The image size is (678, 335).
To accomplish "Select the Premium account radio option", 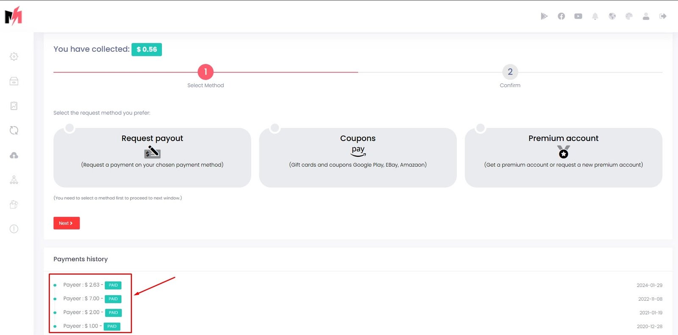I will click(481, 128).
